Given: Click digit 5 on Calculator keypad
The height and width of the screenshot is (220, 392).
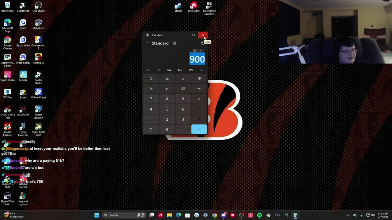Looking at the screenshot, I should pyautogui.click(x=167, y=109).
